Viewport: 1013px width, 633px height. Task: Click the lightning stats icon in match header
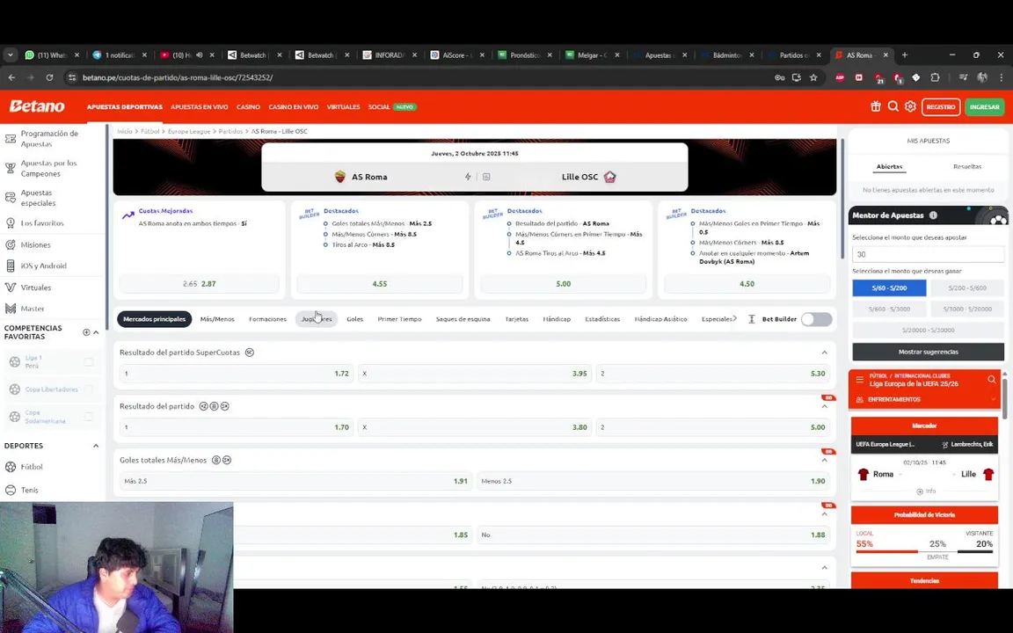pos(468,177)
